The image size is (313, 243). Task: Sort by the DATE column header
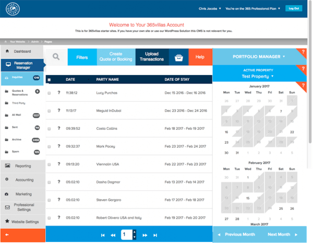point(70,79)
